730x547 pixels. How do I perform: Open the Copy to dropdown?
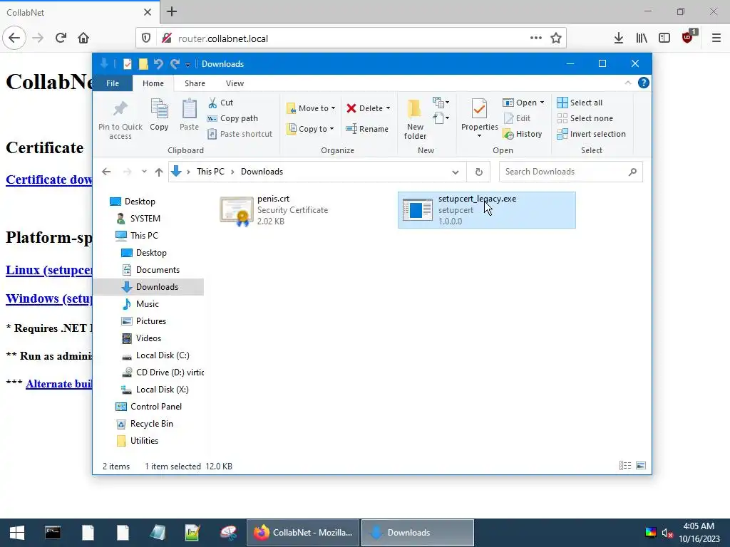point(311,129)
